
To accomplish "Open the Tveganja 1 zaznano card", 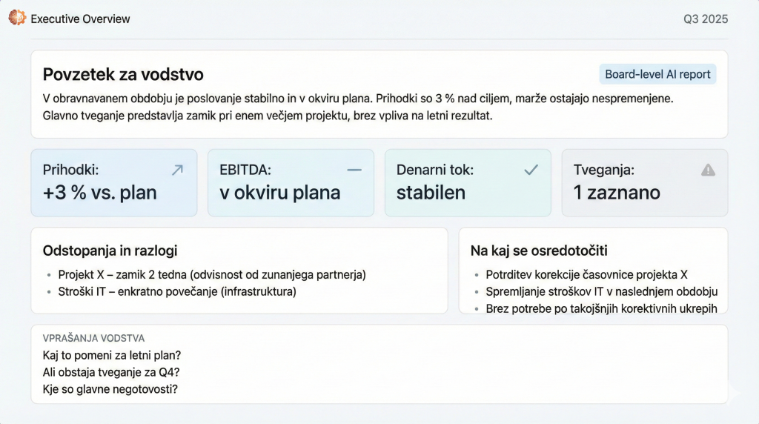I will [644, 183].
